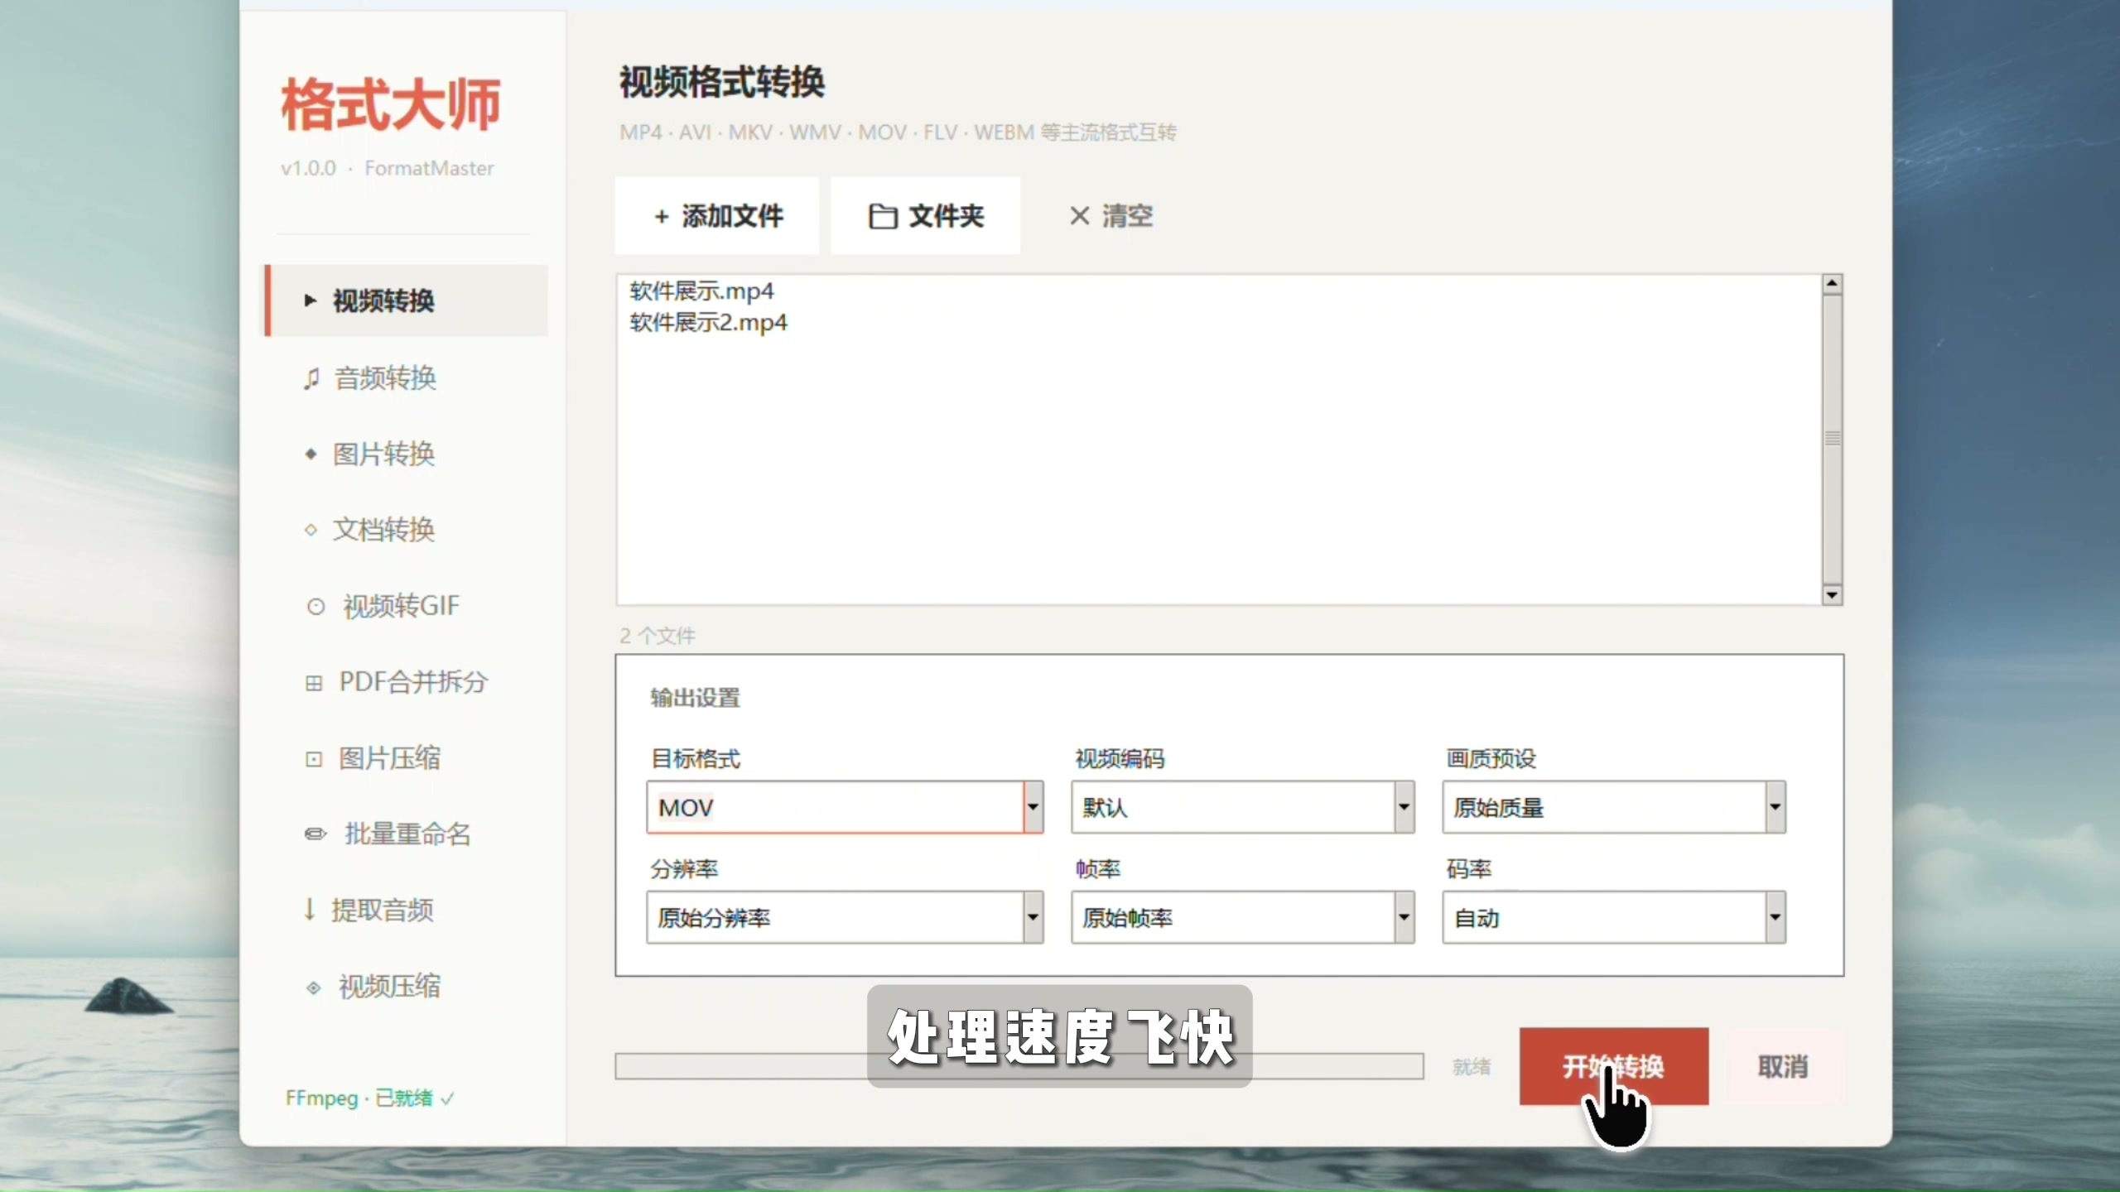Open the 目标格式 MOV dropdown
2120x1192 pixels.
click(845, 807)
